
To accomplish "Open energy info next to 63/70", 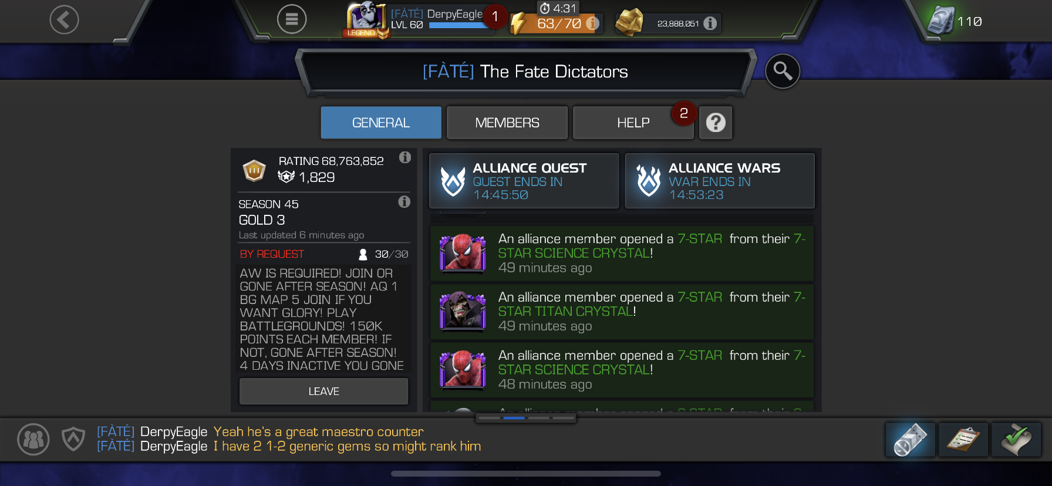I will 593,23.
